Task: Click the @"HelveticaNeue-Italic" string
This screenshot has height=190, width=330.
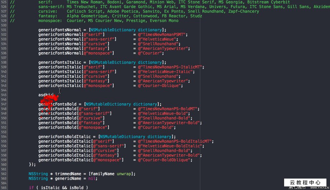Action: coord(165,71)
